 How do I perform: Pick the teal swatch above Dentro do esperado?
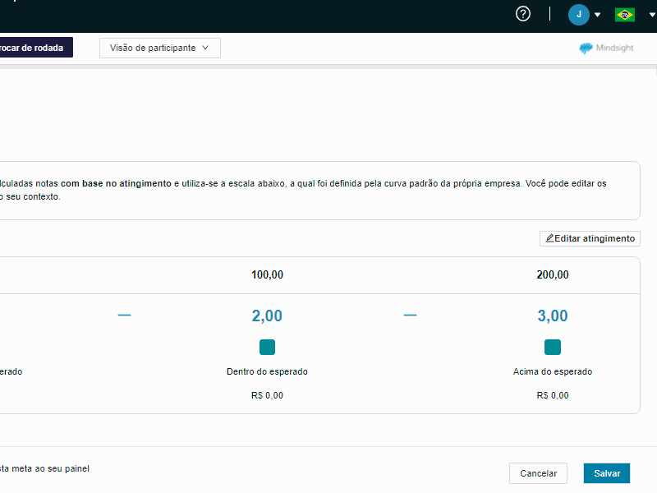pos(267,347)
